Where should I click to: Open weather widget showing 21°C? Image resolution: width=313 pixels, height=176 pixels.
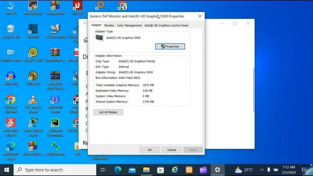point(244,170)
